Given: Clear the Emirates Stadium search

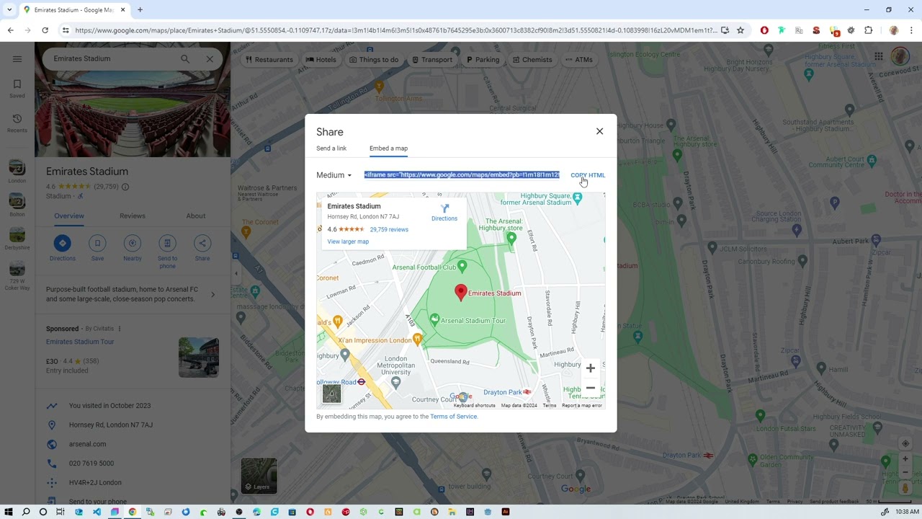Looking at the screenshot, I should (x=210, y=59).
